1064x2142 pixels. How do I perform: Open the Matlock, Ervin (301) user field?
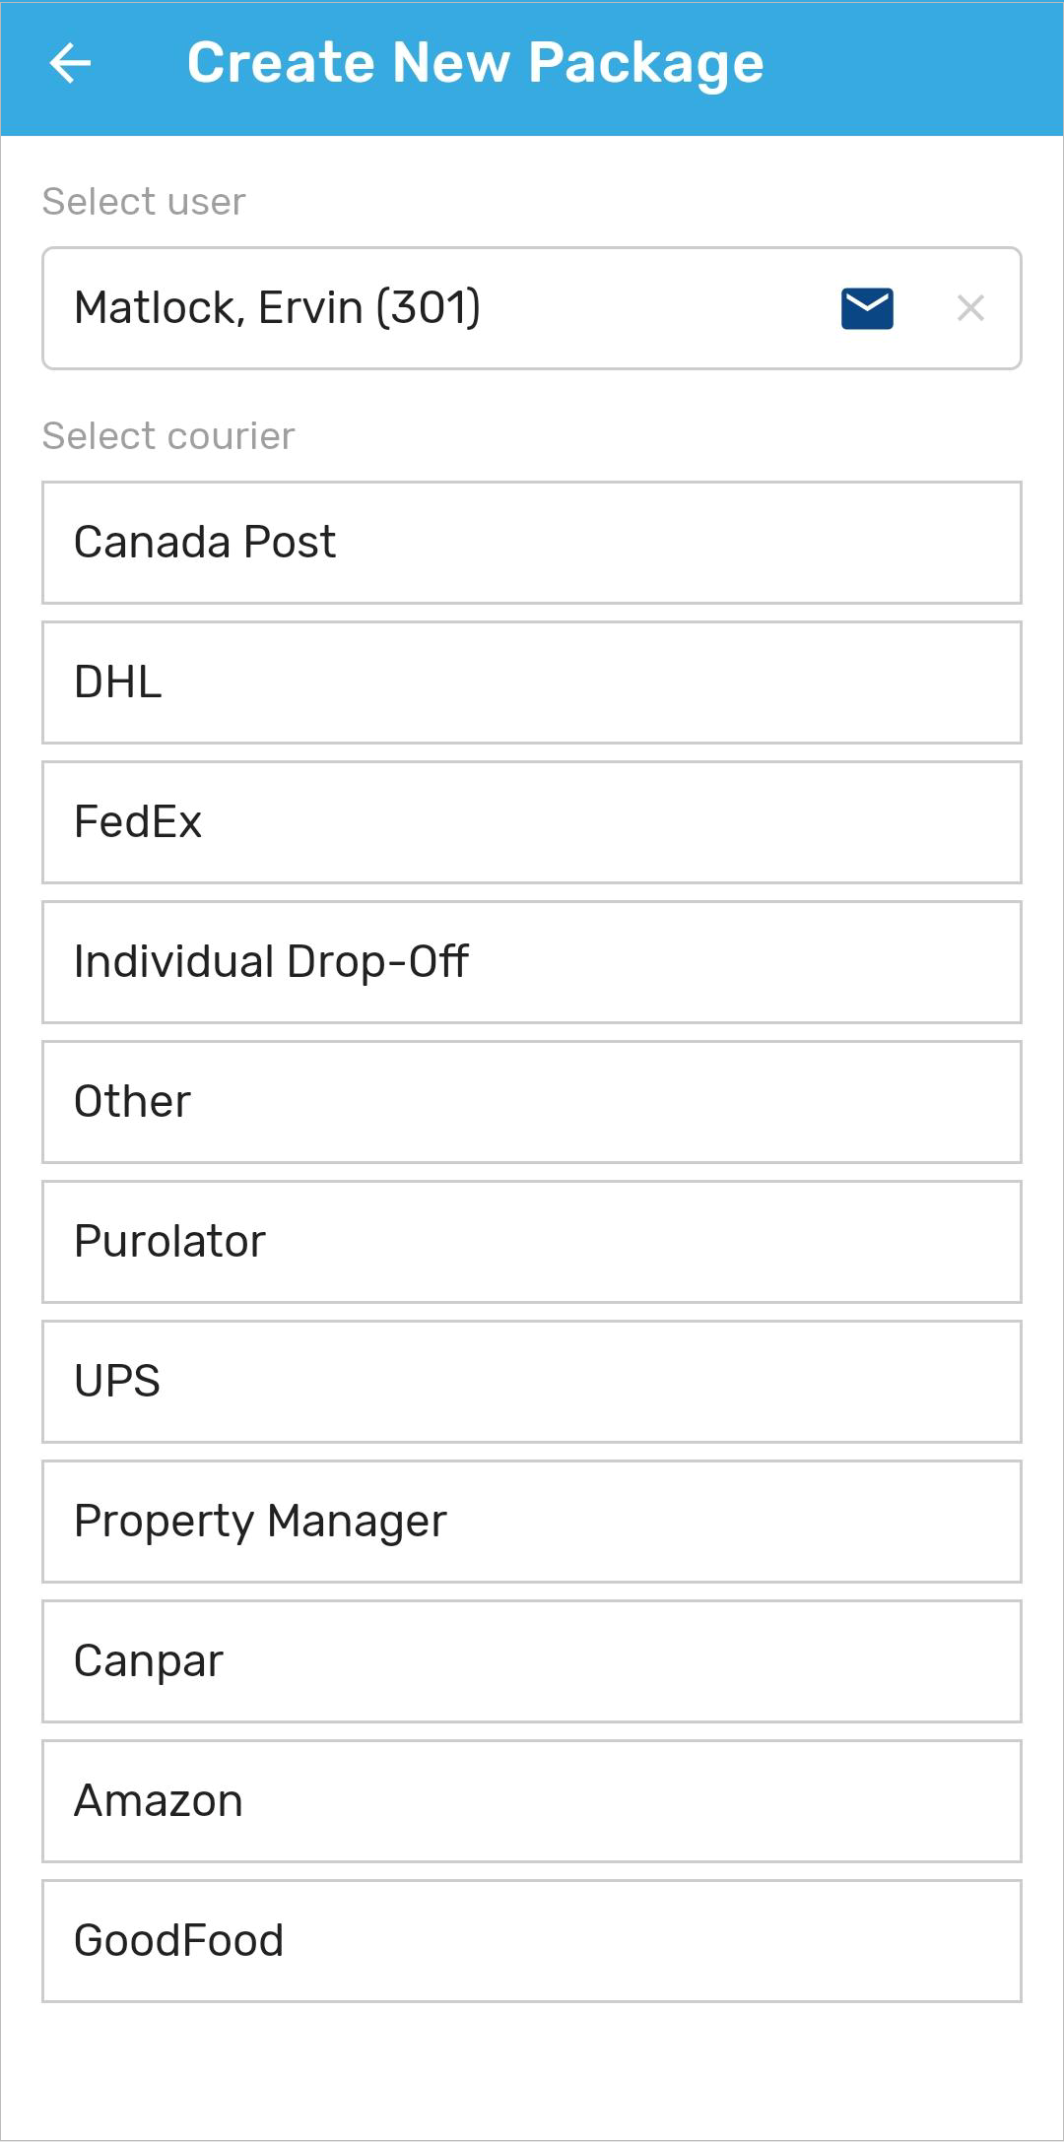coord(532,308)
